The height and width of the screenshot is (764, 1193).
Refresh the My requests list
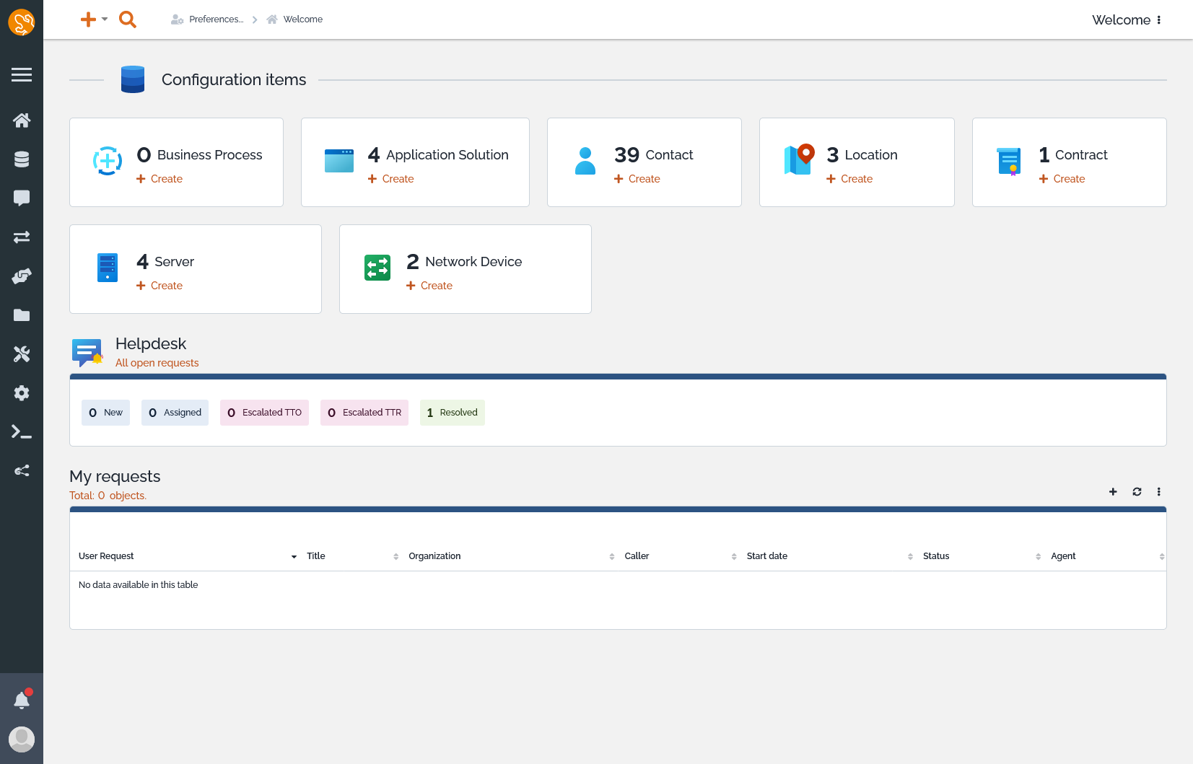1137,492
